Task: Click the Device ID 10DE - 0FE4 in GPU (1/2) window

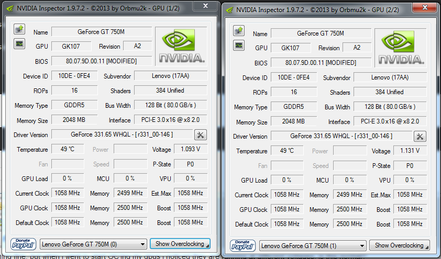Action: [74, 76]
